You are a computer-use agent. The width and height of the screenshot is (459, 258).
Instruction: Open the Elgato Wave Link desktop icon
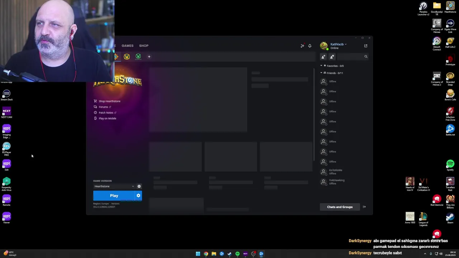450,26
